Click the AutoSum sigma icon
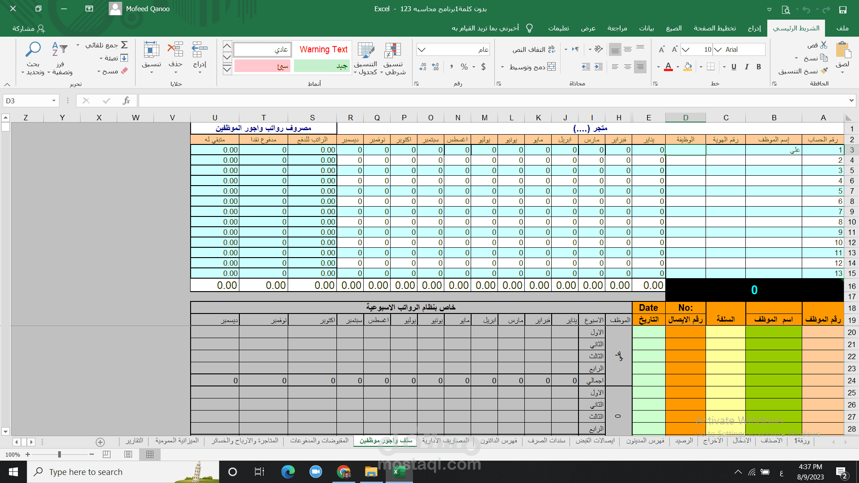 coord(124,45)
